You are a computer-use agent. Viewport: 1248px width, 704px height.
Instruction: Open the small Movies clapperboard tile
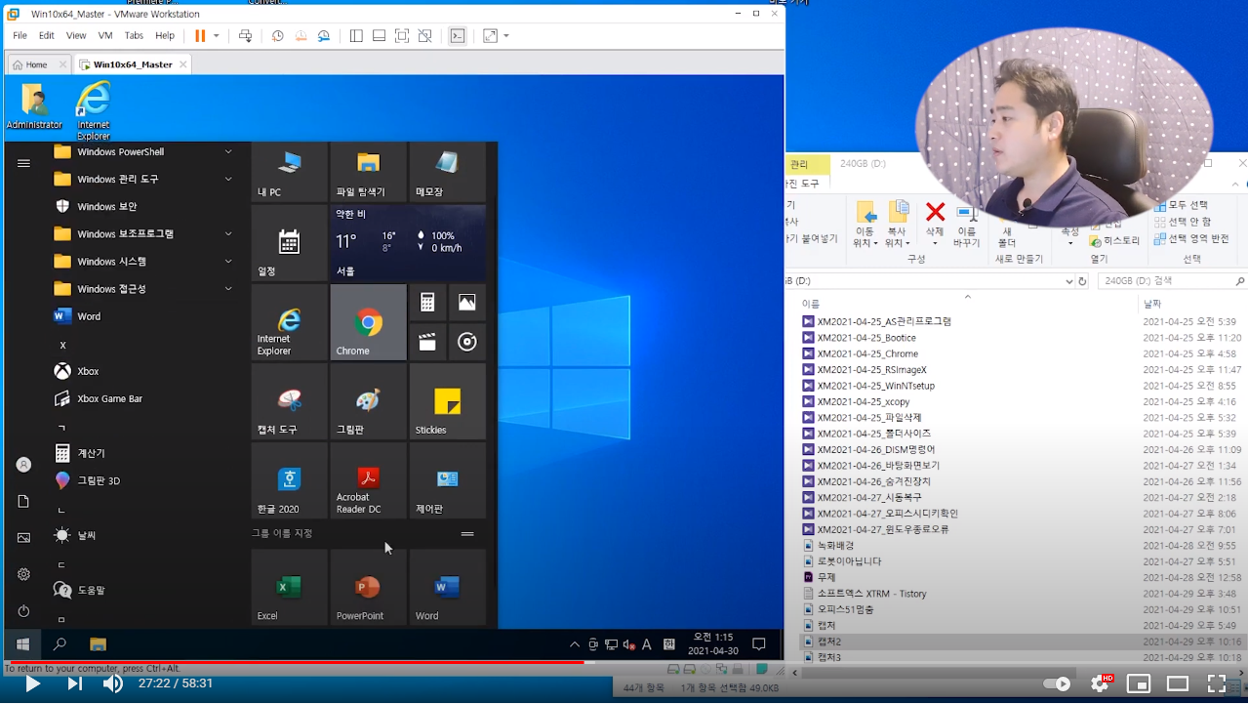coord(427,342)
